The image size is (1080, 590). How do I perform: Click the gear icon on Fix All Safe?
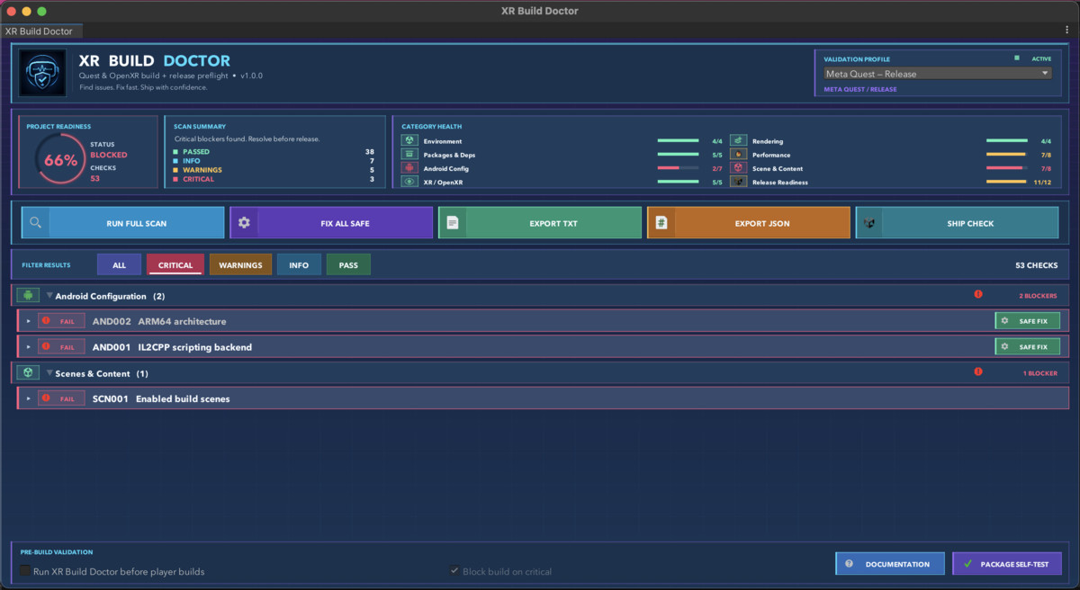[244, 222]
